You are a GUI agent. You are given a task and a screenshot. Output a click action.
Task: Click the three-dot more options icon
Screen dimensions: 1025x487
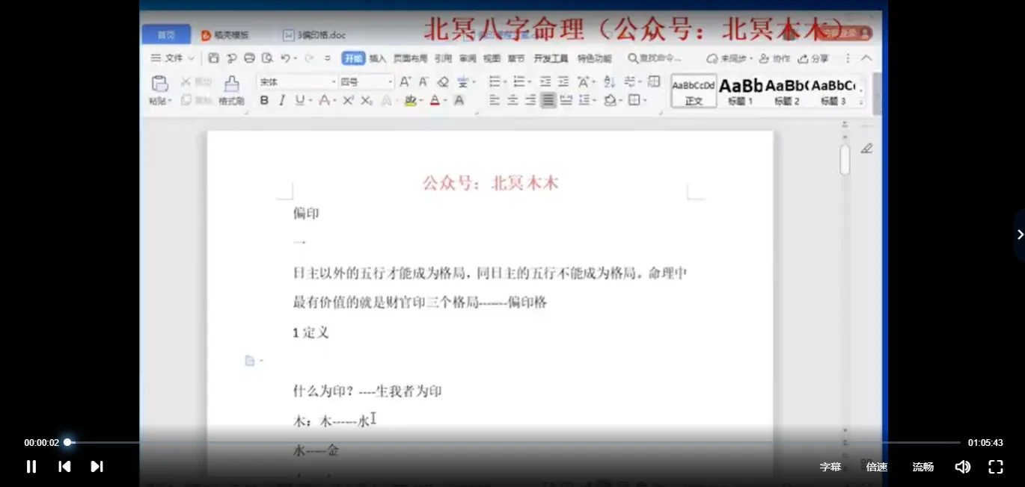848,58
